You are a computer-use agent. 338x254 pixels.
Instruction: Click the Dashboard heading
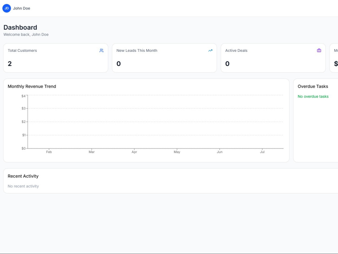20,27
